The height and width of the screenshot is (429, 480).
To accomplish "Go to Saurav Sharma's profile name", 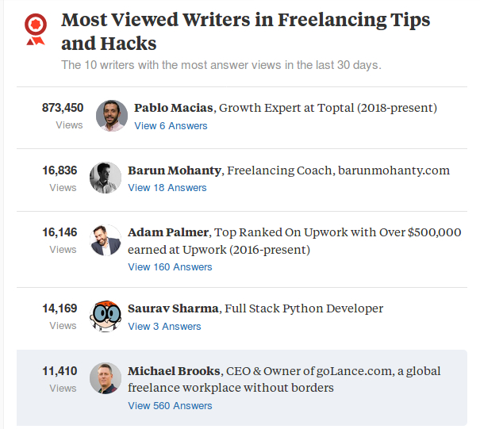I will (173, 308).
